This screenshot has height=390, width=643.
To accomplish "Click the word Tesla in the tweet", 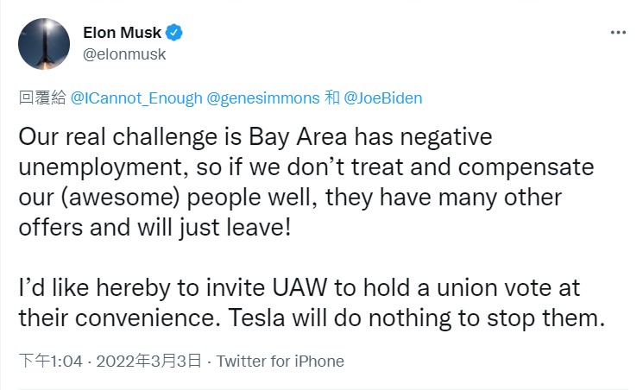I will pyautogui.click(x=256, y=318).
